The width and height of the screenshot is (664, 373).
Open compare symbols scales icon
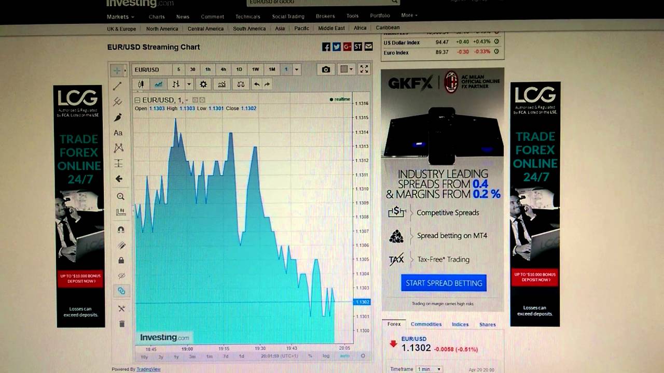click(x=241, y=84)
